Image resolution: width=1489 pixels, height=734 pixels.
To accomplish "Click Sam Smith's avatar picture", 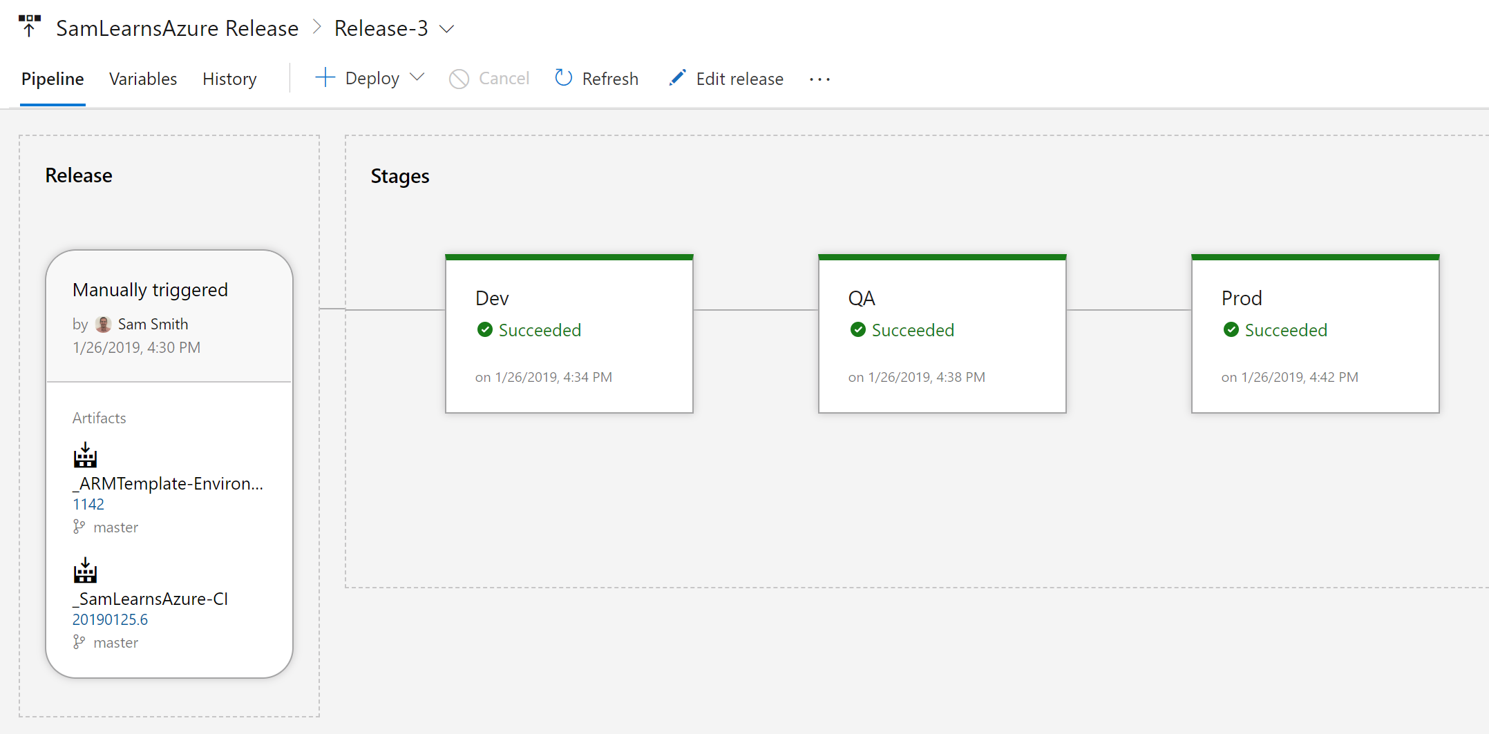I will point(104,324).
